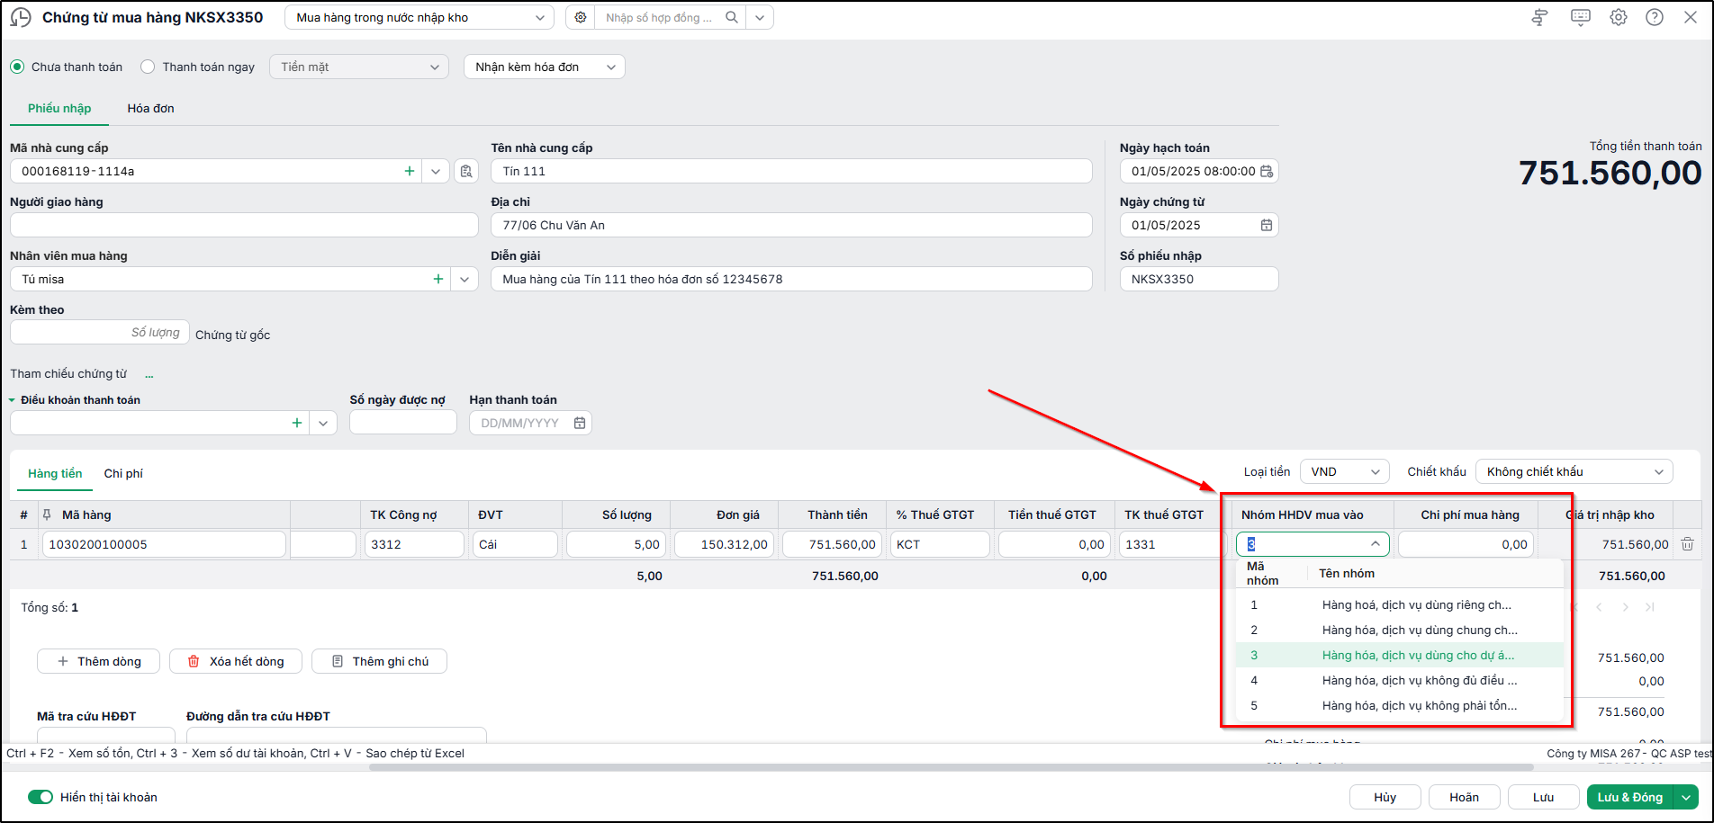Open the Nhận kèm hóa đơn dropdown
Screen dimensions: 1714x823
(x=545, y=67)
